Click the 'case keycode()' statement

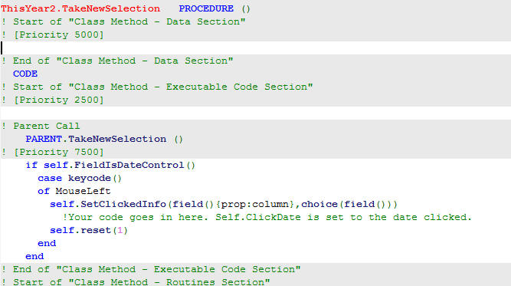(x=80, y=179)
